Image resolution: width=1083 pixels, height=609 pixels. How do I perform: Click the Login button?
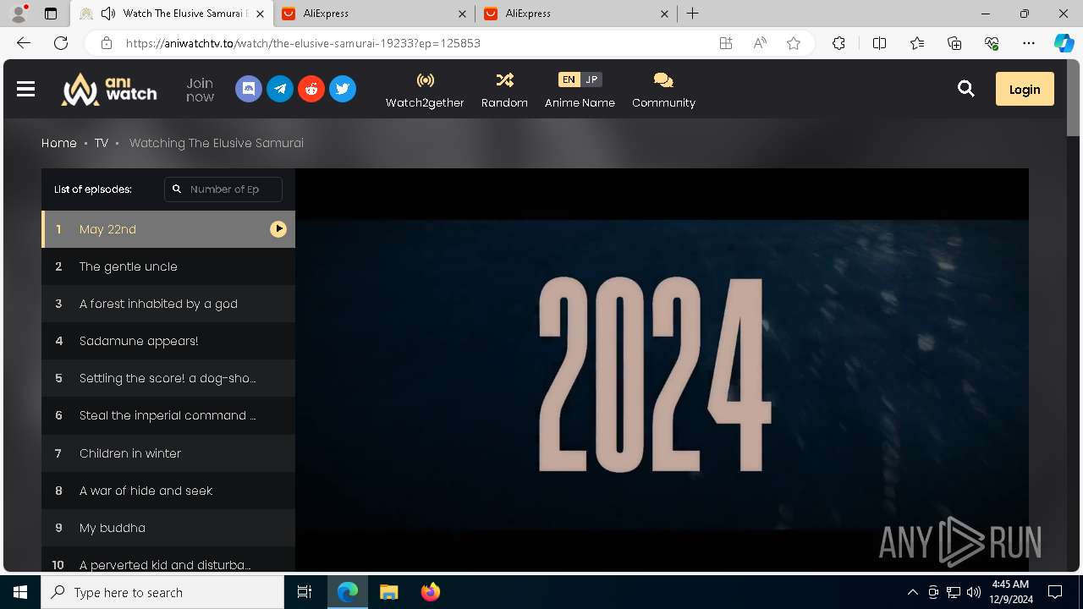(x=1025, y=89)
